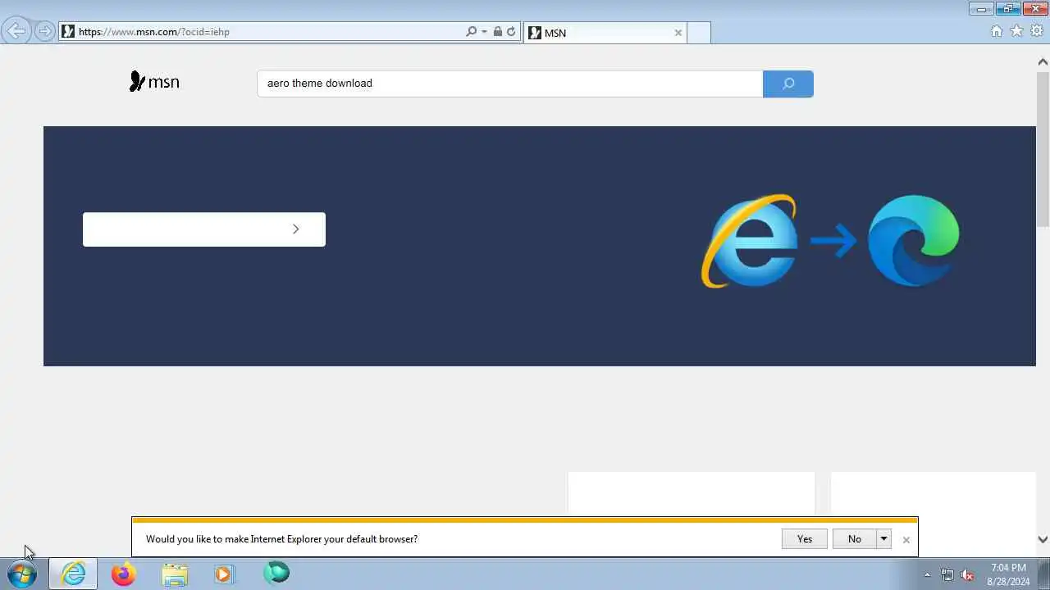Click the browser Back arrow button
Image resolution: width=1050 pixels, height=590 pixels.
(x=16, y=31)
